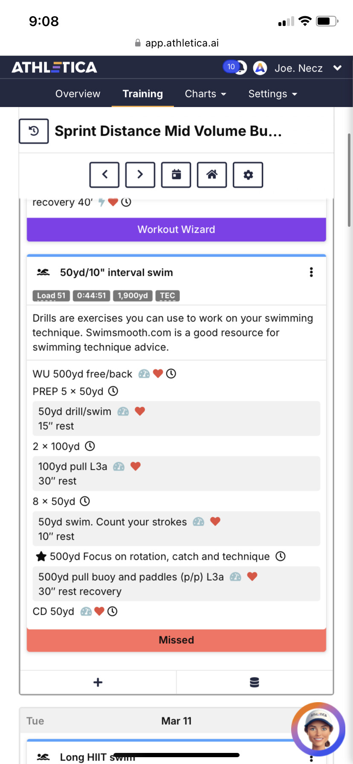The width and height of the screenshot is (353, 764).
Task: Go to next week arrow
Action: click(140, 175)
